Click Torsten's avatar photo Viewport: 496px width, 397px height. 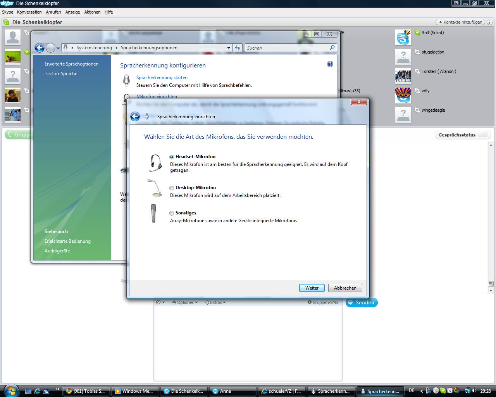tap(403, 76)
